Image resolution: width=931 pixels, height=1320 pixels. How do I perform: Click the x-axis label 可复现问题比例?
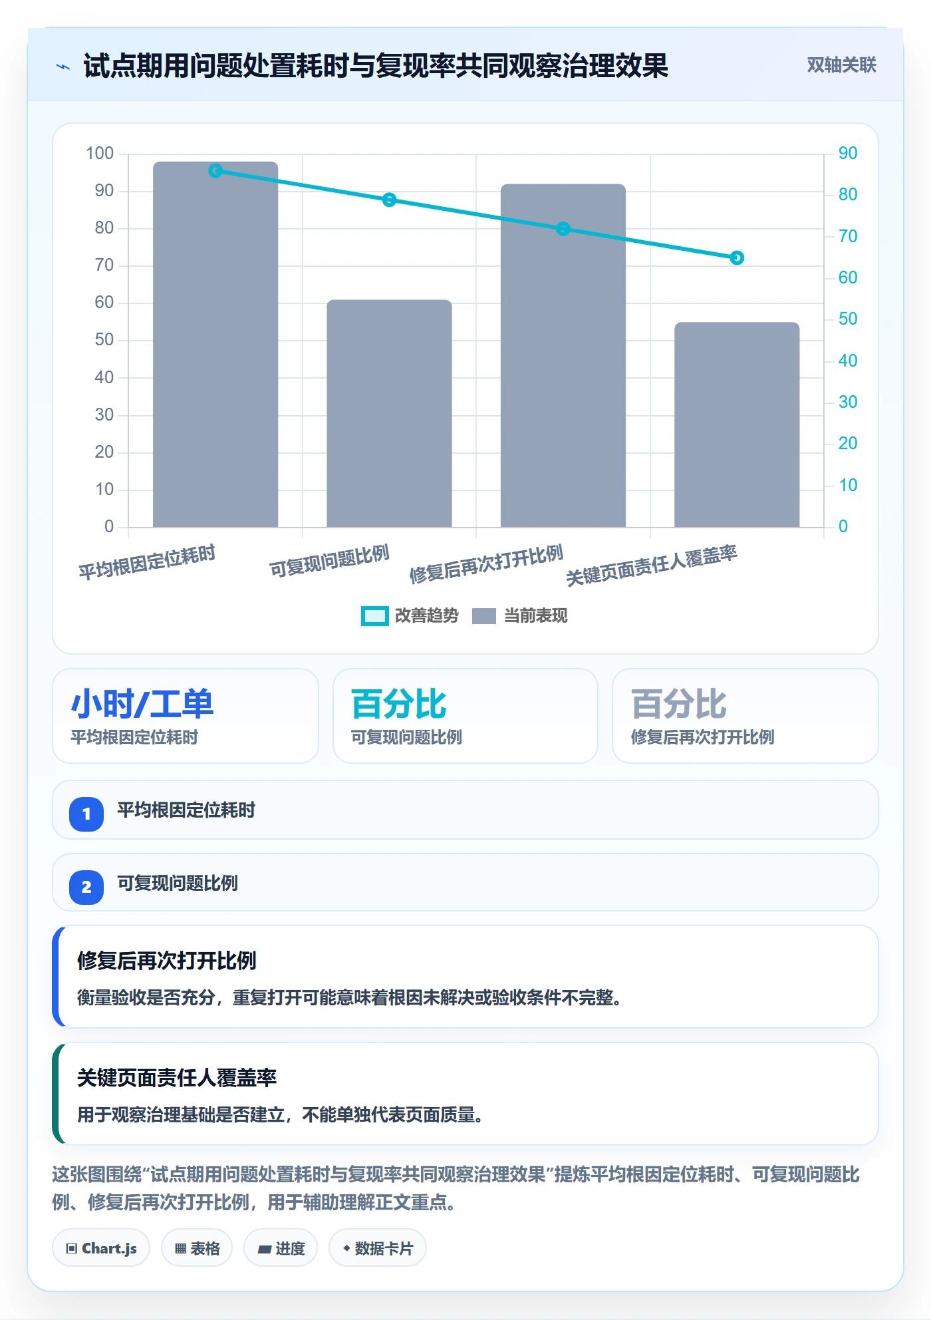click(x=329, y=561)
